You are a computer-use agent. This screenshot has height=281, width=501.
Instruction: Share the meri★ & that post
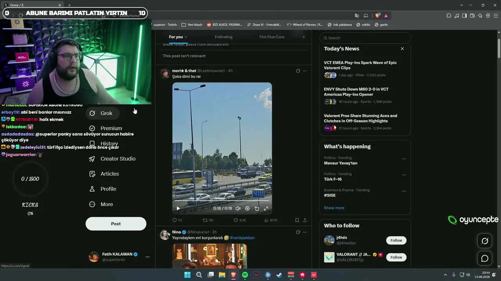pos(305,220)
